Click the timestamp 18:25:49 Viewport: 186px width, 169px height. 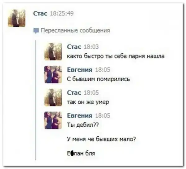click(62, 13)
